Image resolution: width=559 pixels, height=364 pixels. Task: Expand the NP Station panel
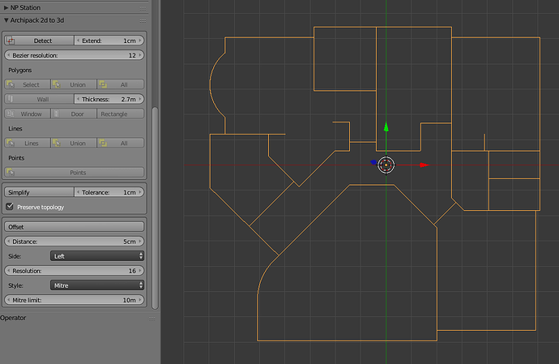click(6, 7)
